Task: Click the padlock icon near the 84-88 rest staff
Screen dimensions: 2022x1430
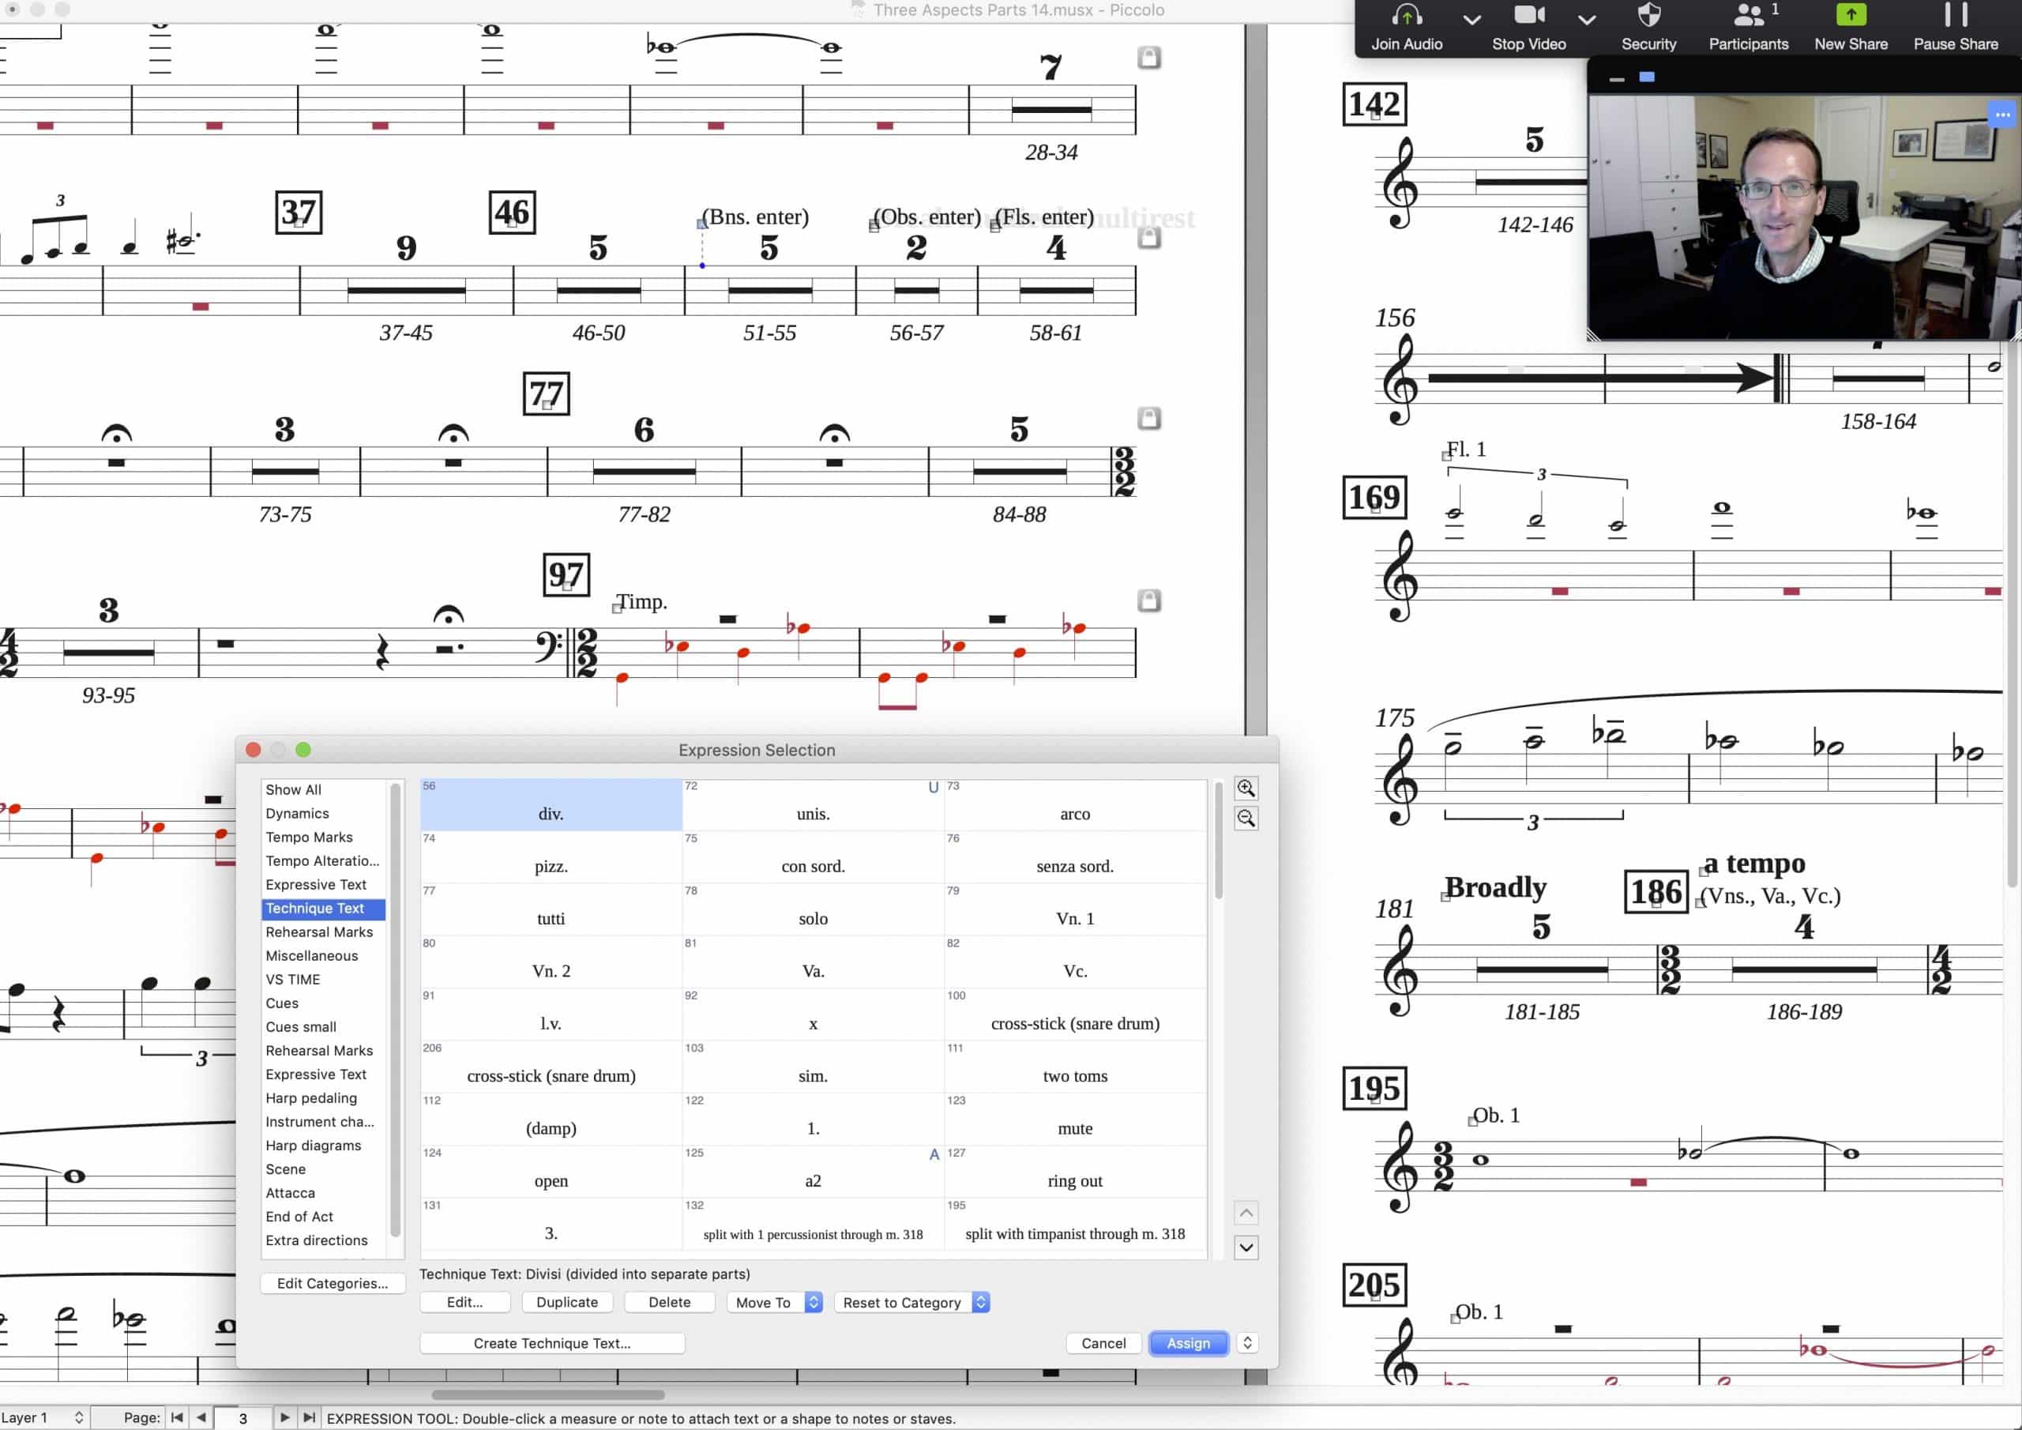Action: (x=1150, y=420)
